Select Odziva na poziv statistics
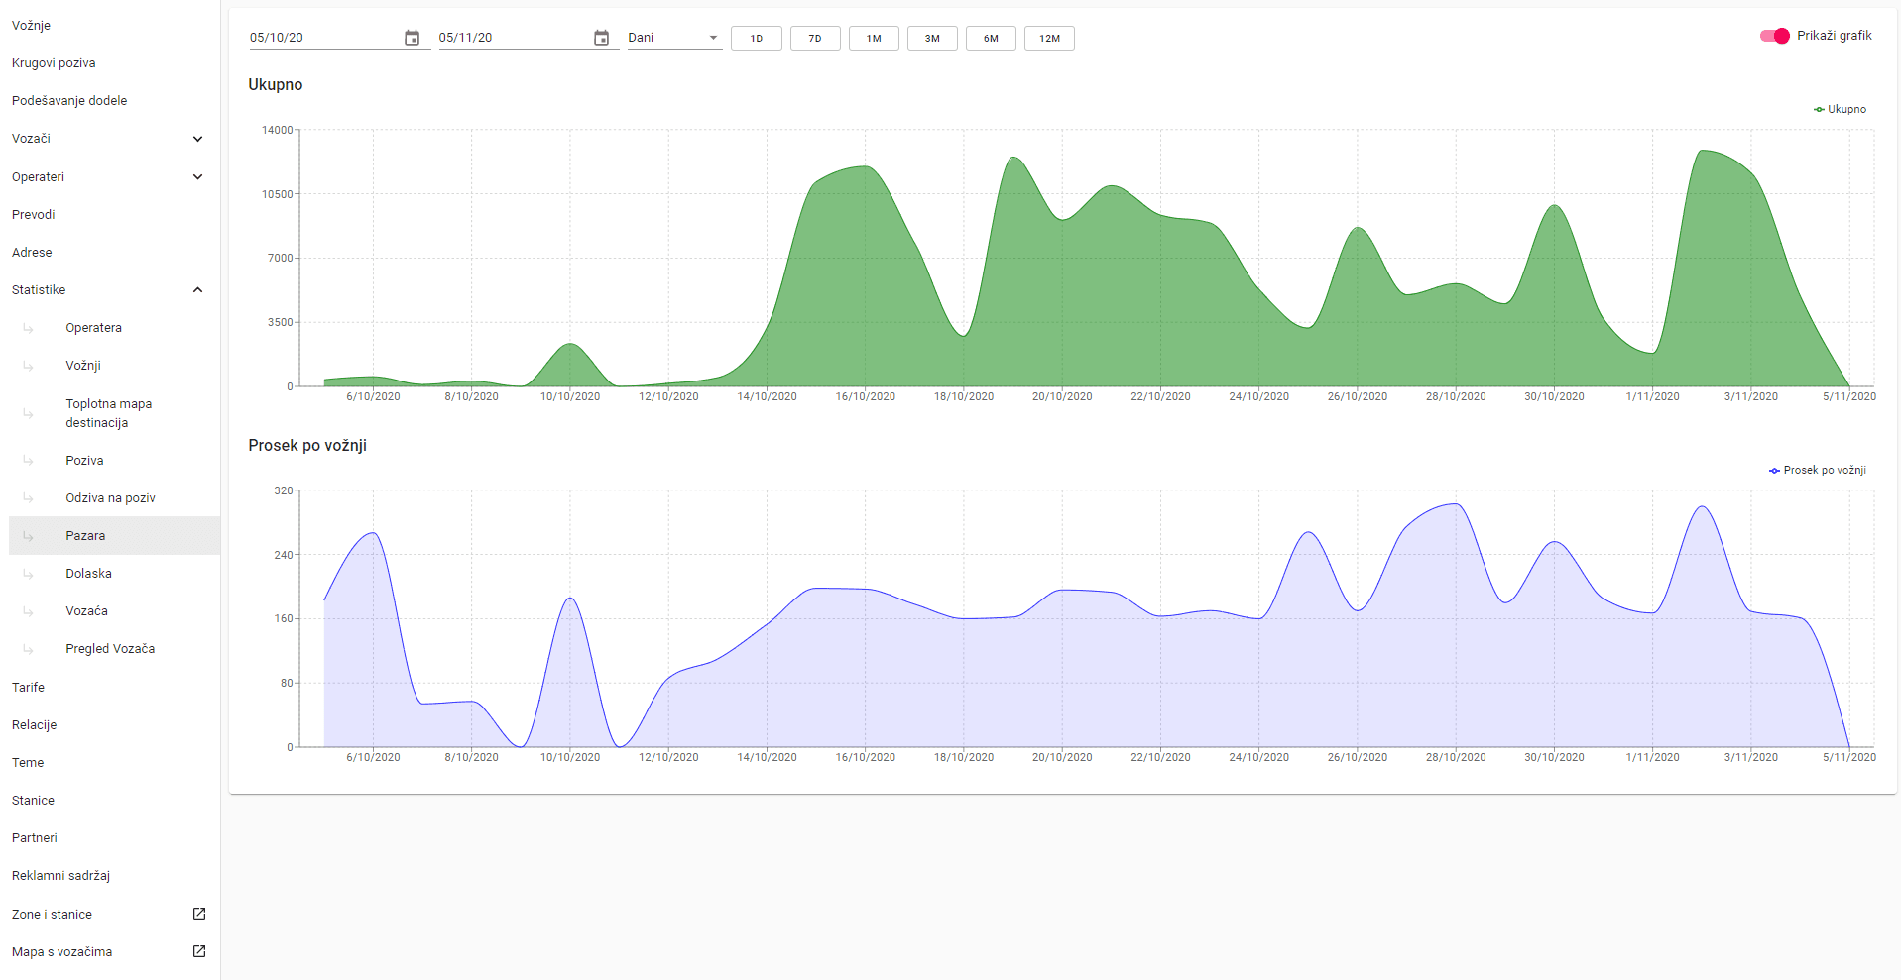Image resolution: width=1901 pixels, height=980 pixels. pyautogui.click(x=110, y=498)
